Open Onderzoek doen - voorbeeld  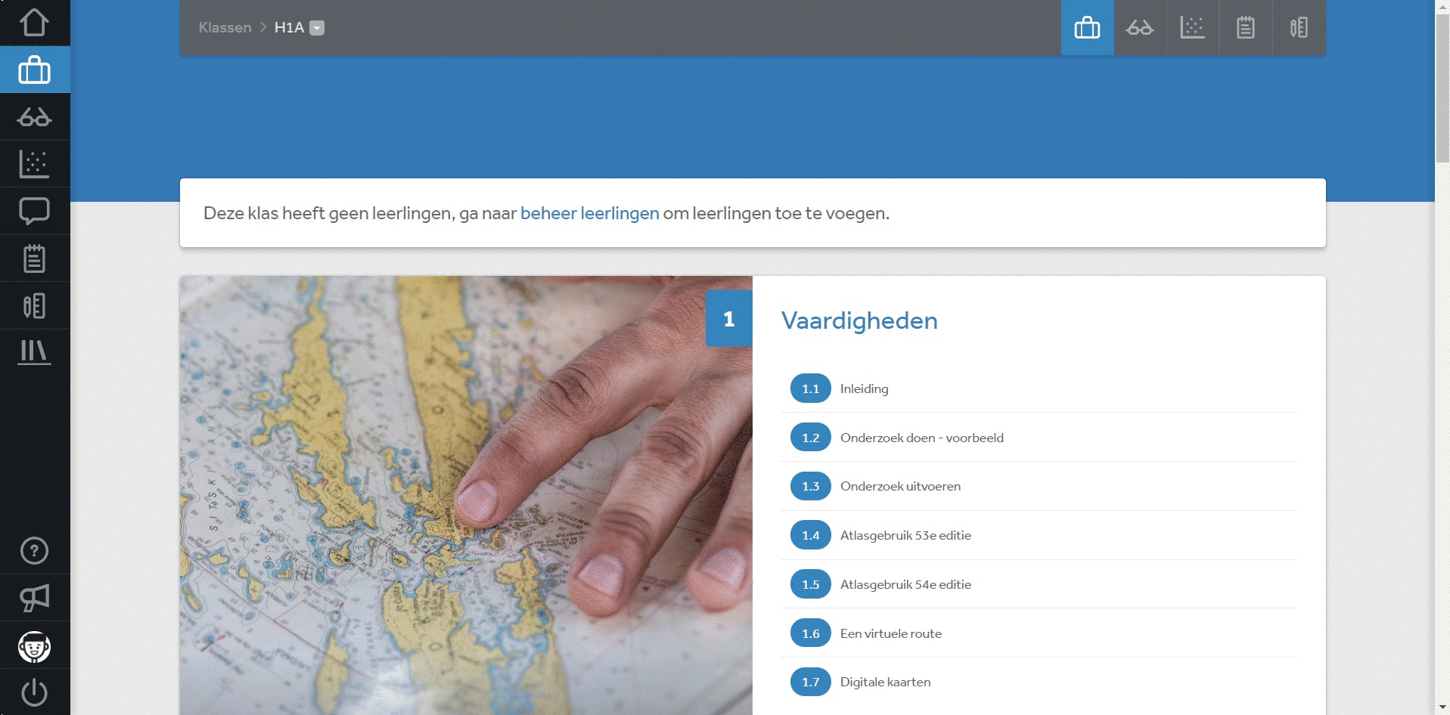(x=1039, y=438)
